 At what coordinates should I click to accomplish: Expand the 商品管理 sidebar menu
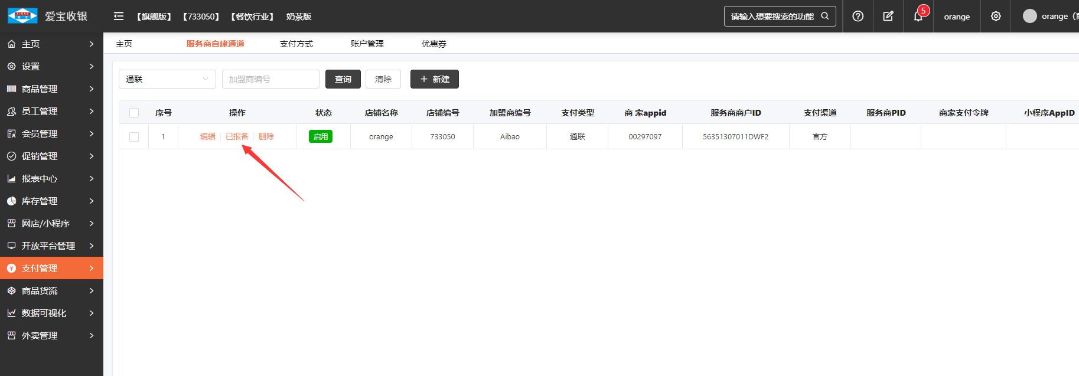51,89
